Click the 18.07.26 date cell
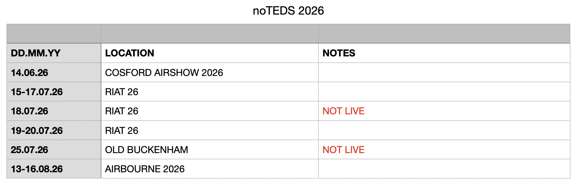Viewport: 578px width, 188px height. coord(29,111)
